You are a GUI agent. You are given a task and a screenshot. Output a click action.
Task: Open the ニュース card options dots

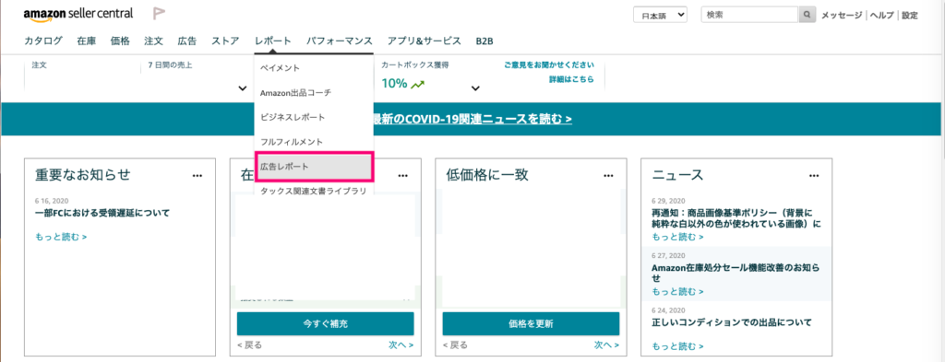coord(814,176)
